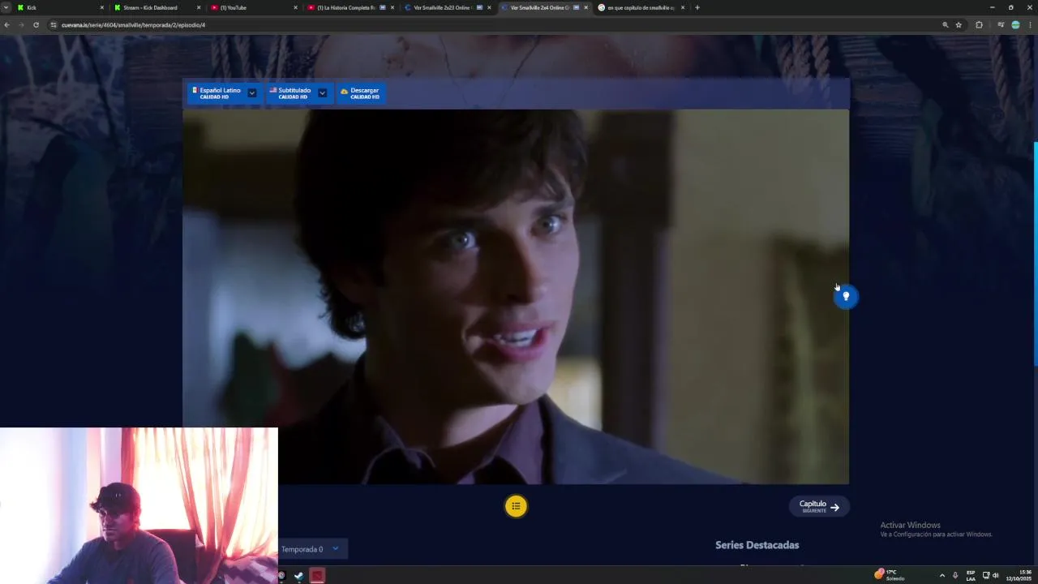
Task: Expand the Subtitulado server dropdown arrow
Action: pyautogui.click(x=323, y=93)
